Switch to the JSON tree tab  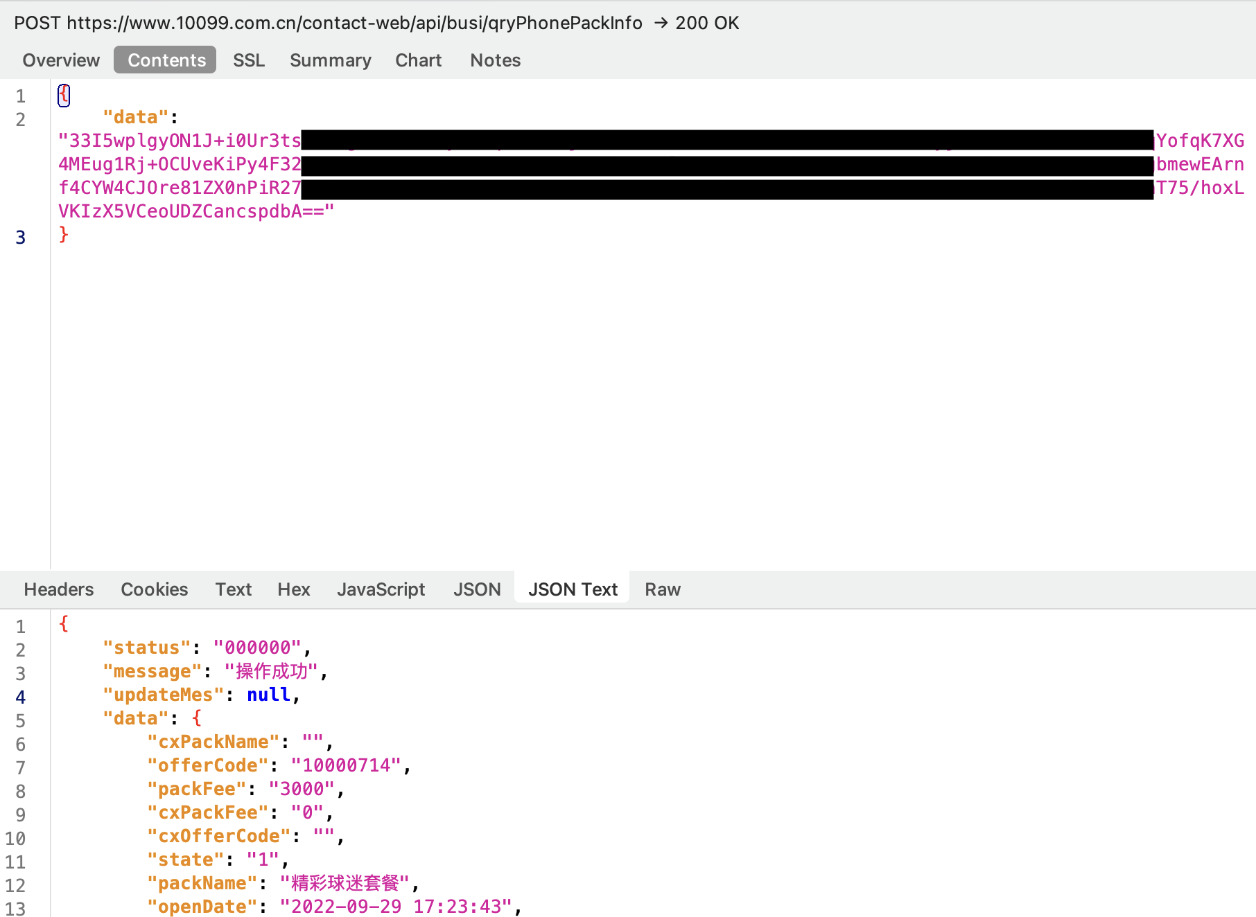(x=477, y=589)
